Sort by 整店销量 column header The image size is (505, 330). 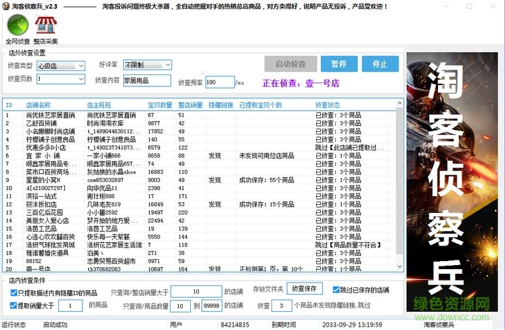[191, 105]
